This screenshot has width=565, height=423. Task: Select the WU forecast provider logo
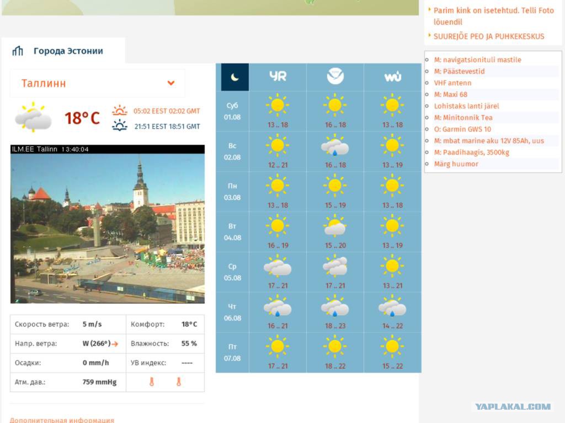point(393,77)
